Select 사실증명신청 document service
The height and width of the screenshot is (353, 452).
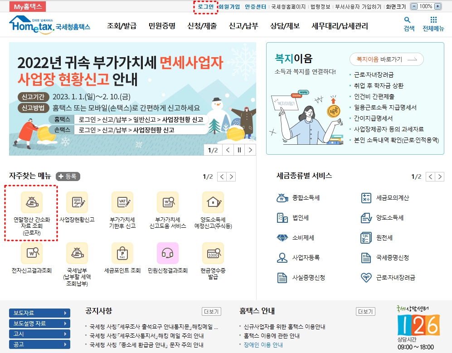click(301, 278)
